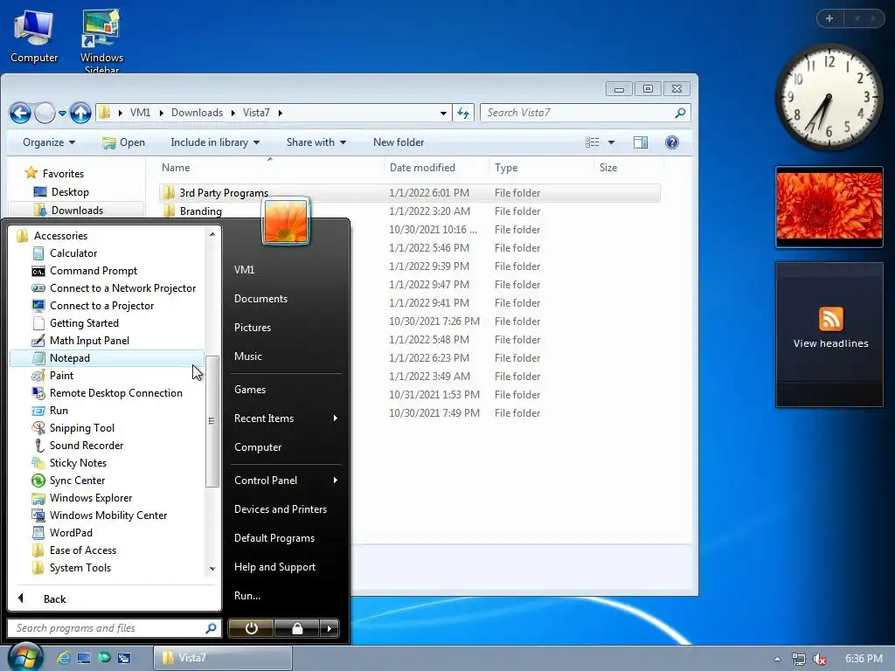The image size is (895, 671).
Task: Open Devices and Printers
Action: 281,509
